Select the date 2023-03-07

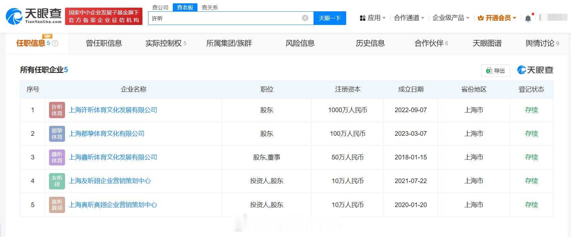411,133
